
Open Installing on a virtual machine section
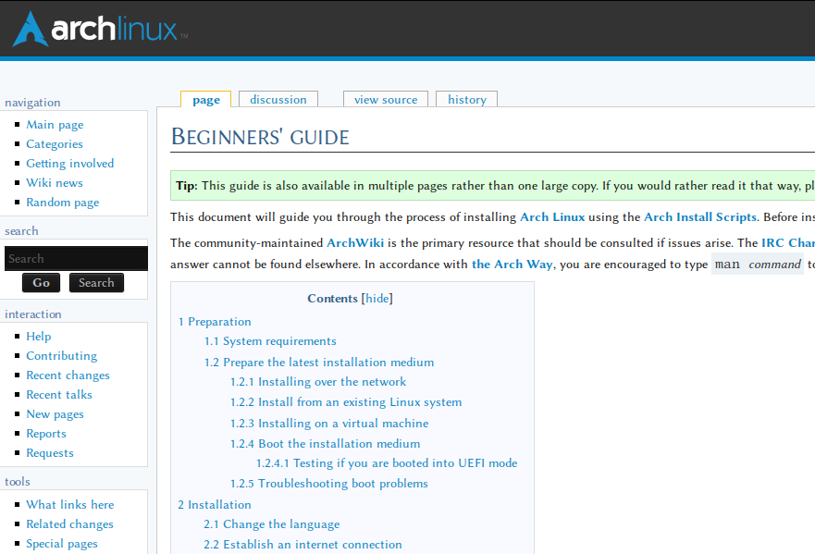pos(328,423)
